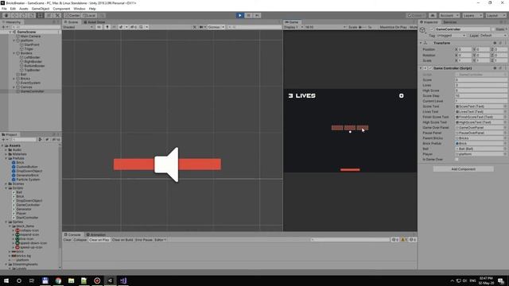Open the Assets menu

click(x=23, y=9)
